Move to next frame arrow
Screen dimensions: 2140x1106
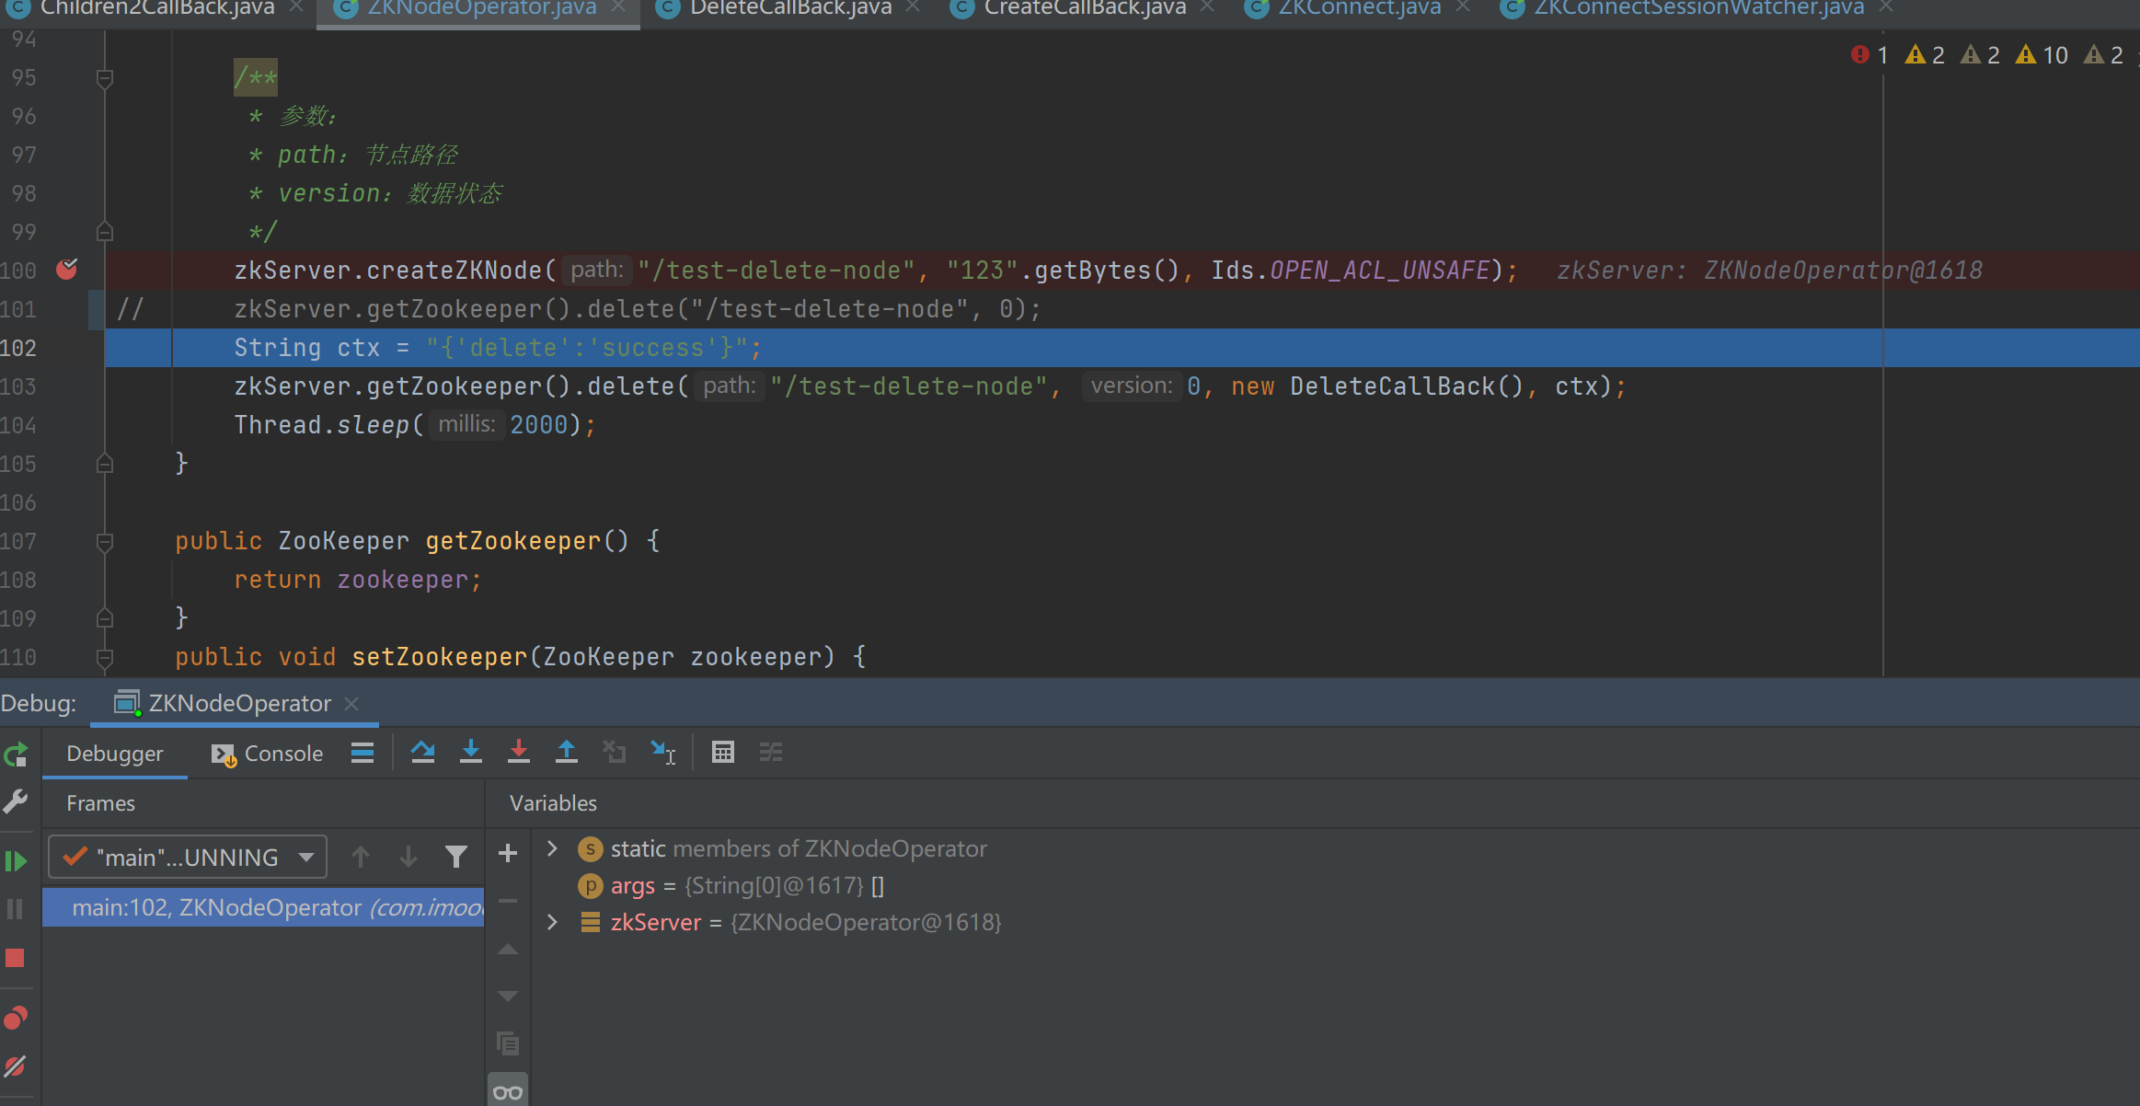coord(408,858)
